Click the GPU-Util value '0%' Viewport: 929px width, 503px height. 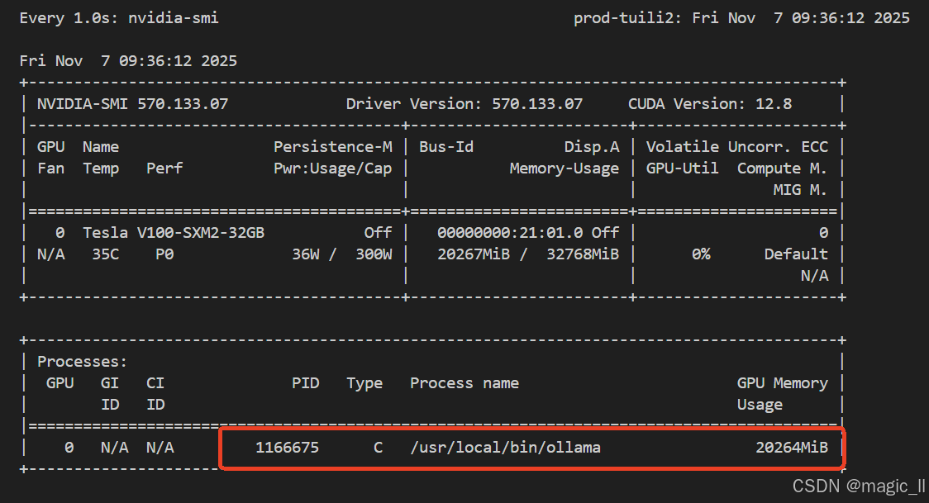click(x=701, y=254)
